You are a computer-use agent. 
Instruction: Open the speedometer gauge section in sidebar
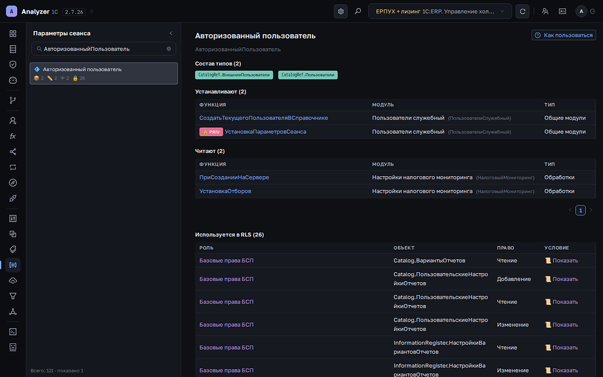point(13,80)
